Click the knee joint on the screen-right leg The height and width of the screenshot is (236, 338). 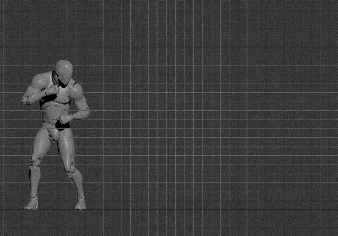click(x=71, y=170)
